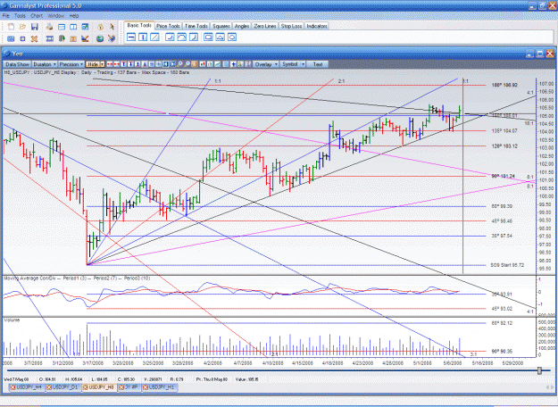Open the Help menu
This screenshot has width=558, height=407.
click(74, 16)
